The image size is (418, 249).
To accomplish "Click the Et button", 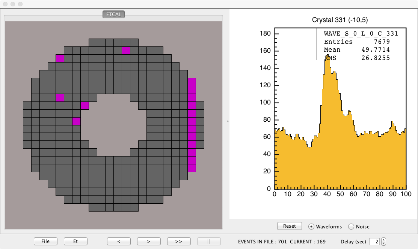I will (x=75, y=242).
